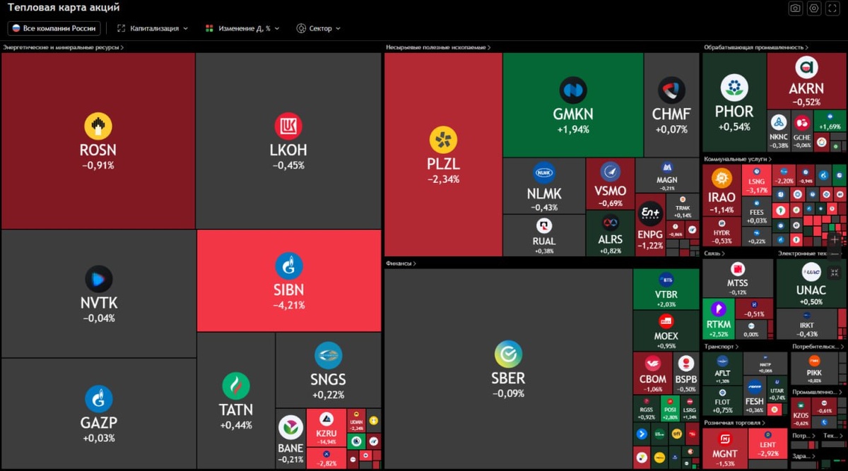Click the RUAL Rusal logo
Viewport: 848px width, 471px height.
[x=544, y=226]
